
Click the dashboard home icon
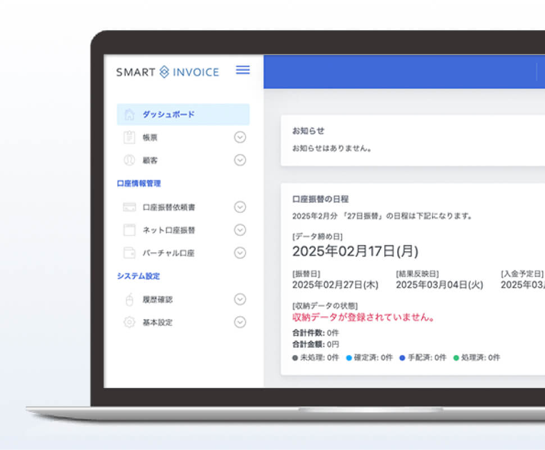[x=129, y=115]
